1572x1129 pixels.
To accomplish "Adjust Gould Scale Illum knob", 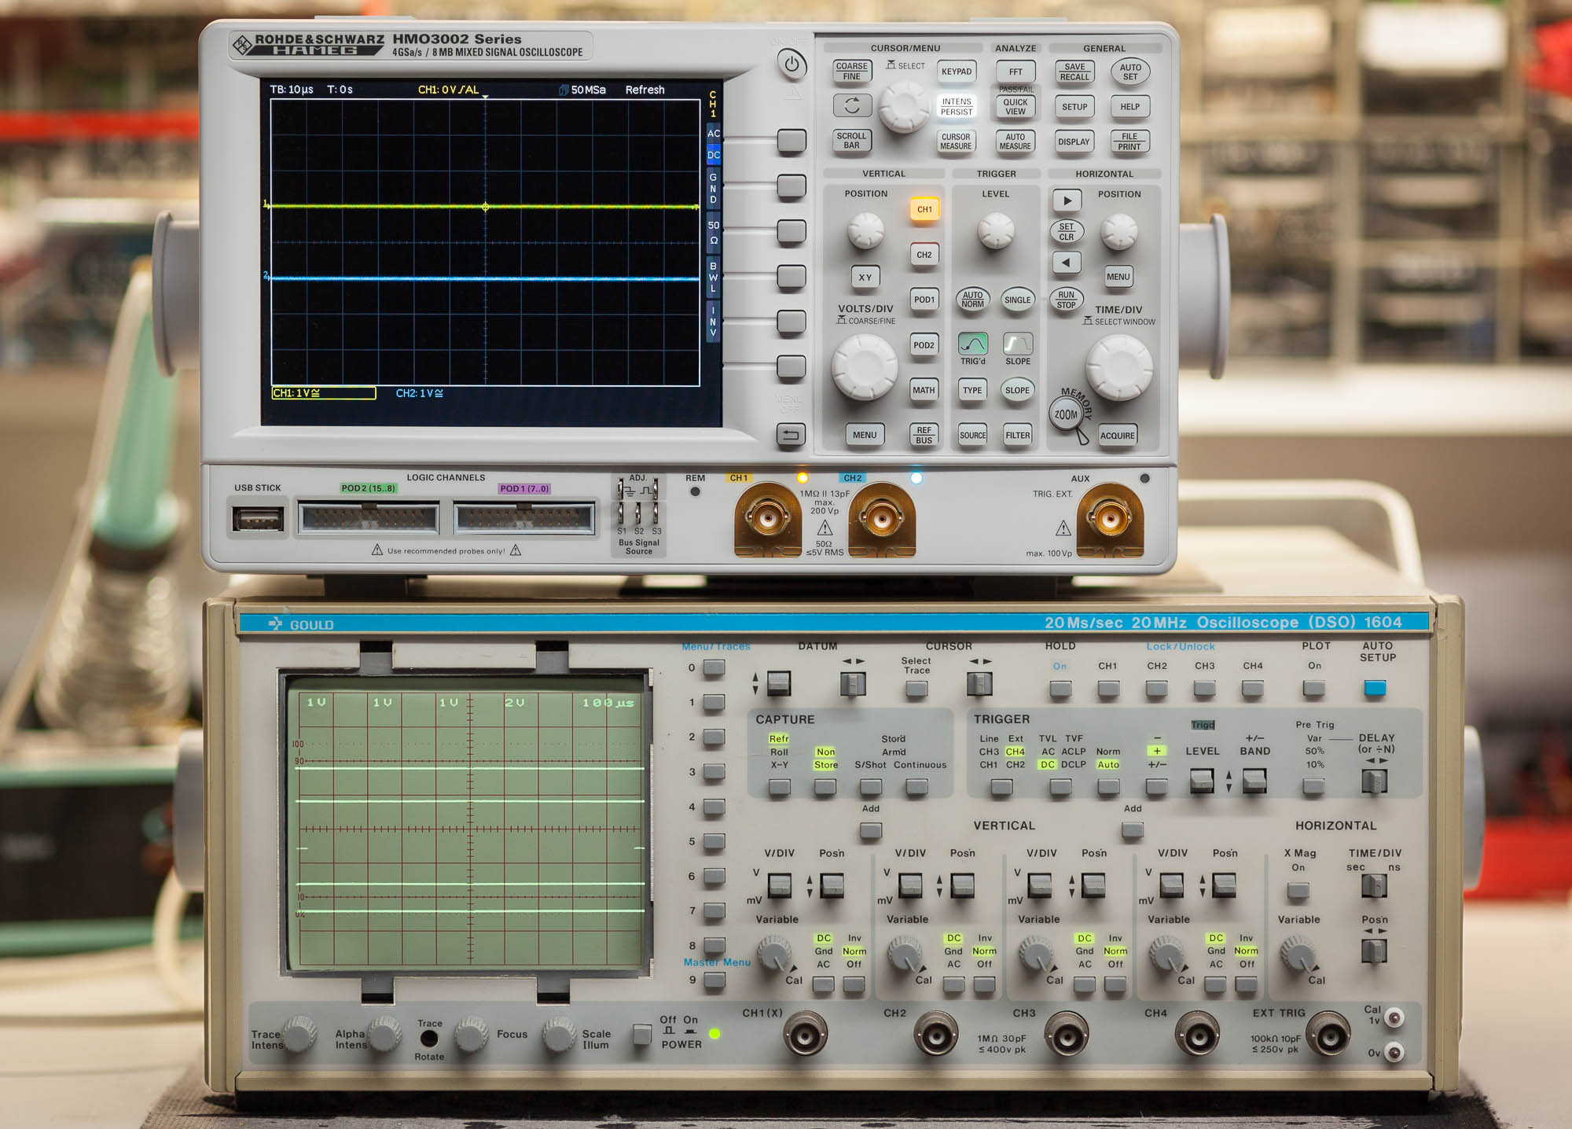I will (x=559, y=1034).
